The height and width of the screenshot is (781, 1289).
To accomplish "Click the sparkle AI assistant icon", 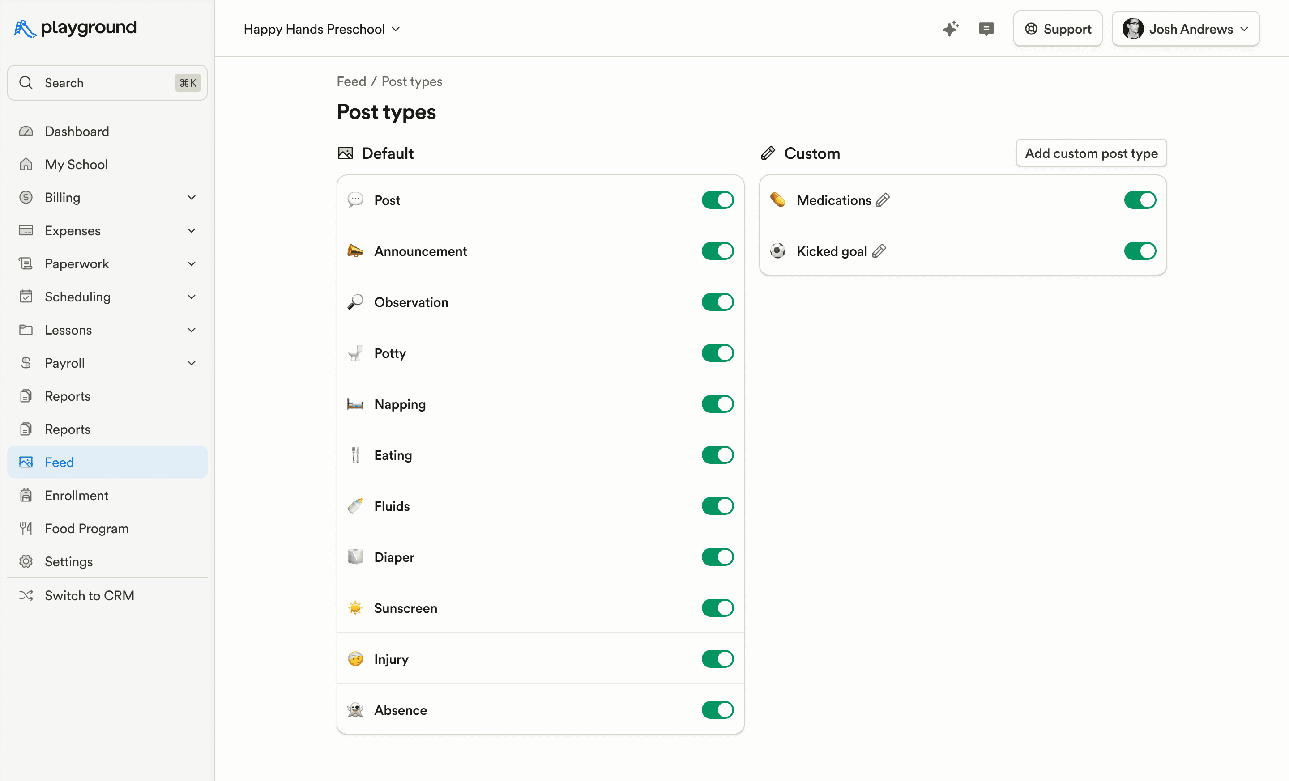I will [x=951, y=29].
